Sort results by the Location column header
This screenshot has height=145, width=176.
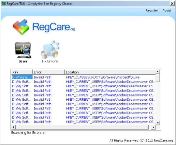[110, 72]
